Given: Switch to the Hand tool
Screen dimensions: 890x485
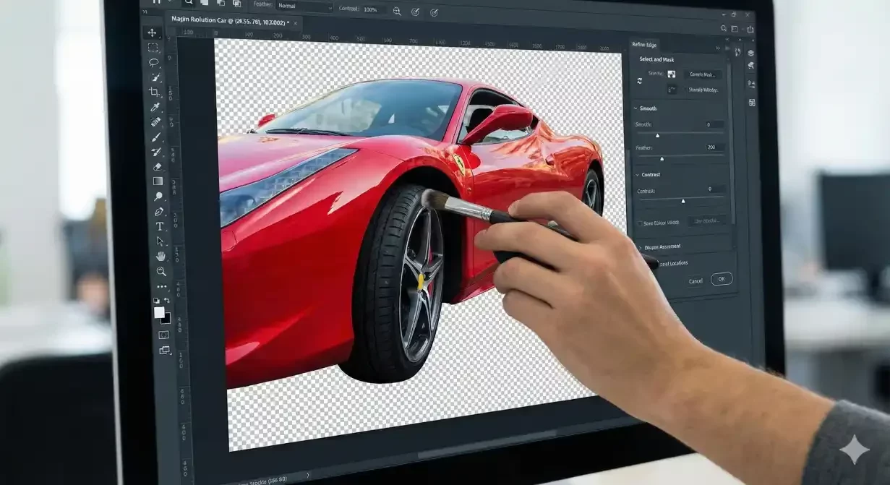Looking at the screenshot, I should (161, 256).
